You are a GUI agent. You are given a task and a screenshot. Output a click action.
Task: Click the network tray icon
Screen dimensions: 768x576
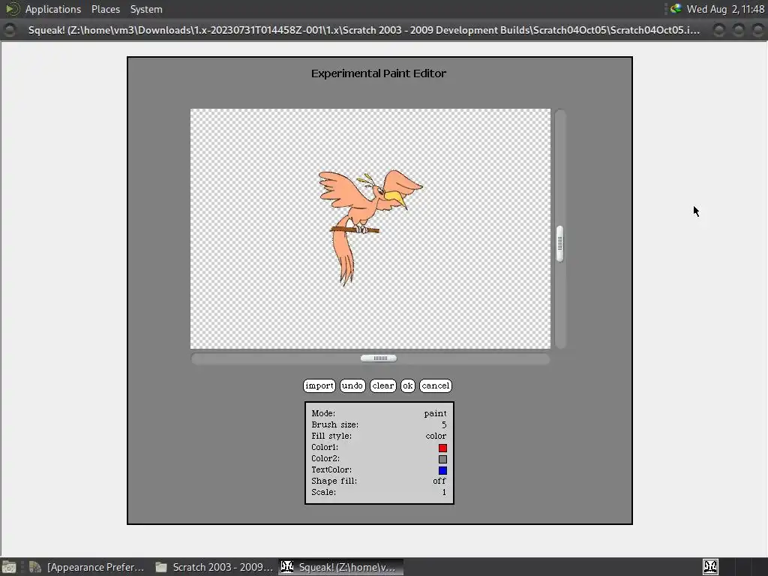[x=676, y=8]
